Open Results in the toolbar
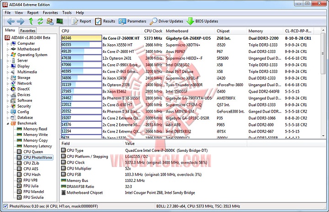The height and width of the screenshot is (212, 329). tap(105, 21)
